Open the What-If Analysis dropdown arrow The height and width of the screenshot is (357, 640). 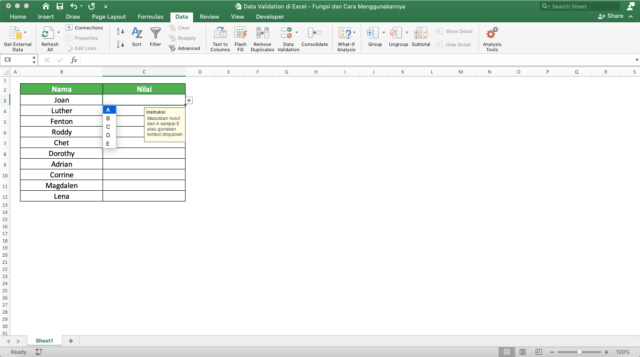pyautogui.click(x=354, y=33)
